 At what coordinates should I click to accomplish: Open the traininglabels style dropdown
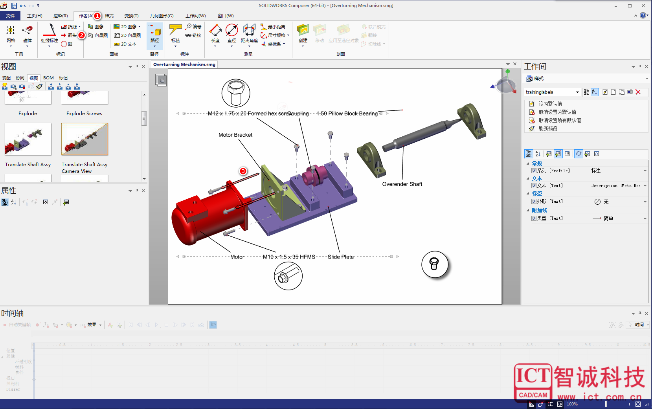(577, 92)
